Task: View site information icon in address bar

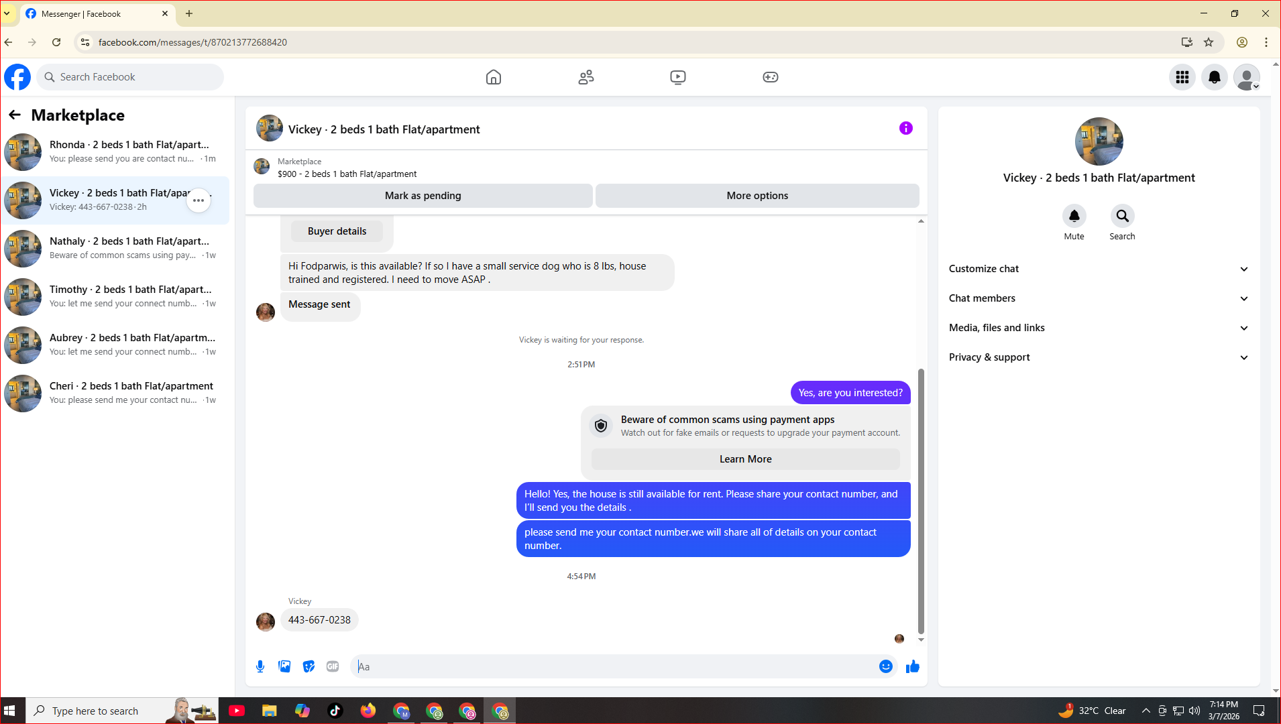Action: click(x=85, y=42)
